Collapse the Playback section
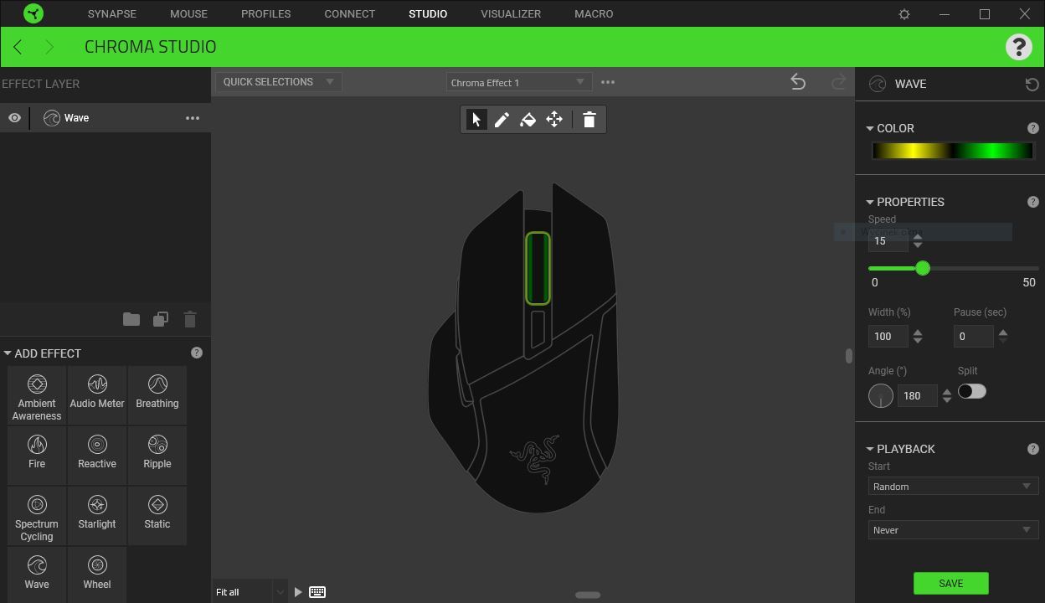The width and height of the screenshot is (1045, 603). click(x=870, y=449)
